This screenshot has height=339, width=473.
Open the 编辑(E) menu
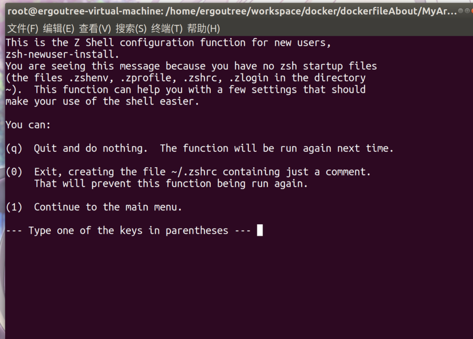tap(59, 28)
